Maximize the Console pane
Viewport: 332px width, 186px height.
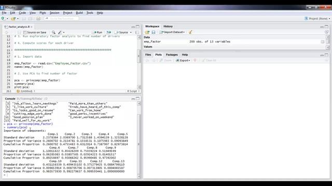[x=137, y=99]
